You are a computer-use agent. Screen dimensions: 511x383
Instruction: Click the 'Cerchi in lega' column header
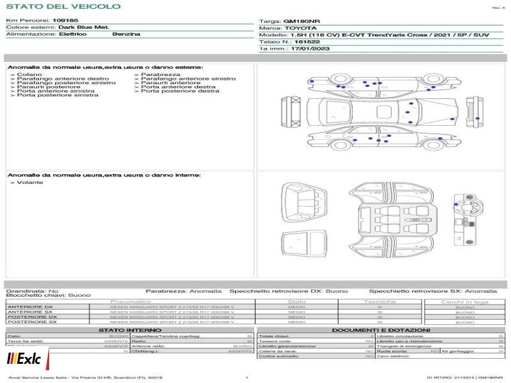(x=465, y=302)
